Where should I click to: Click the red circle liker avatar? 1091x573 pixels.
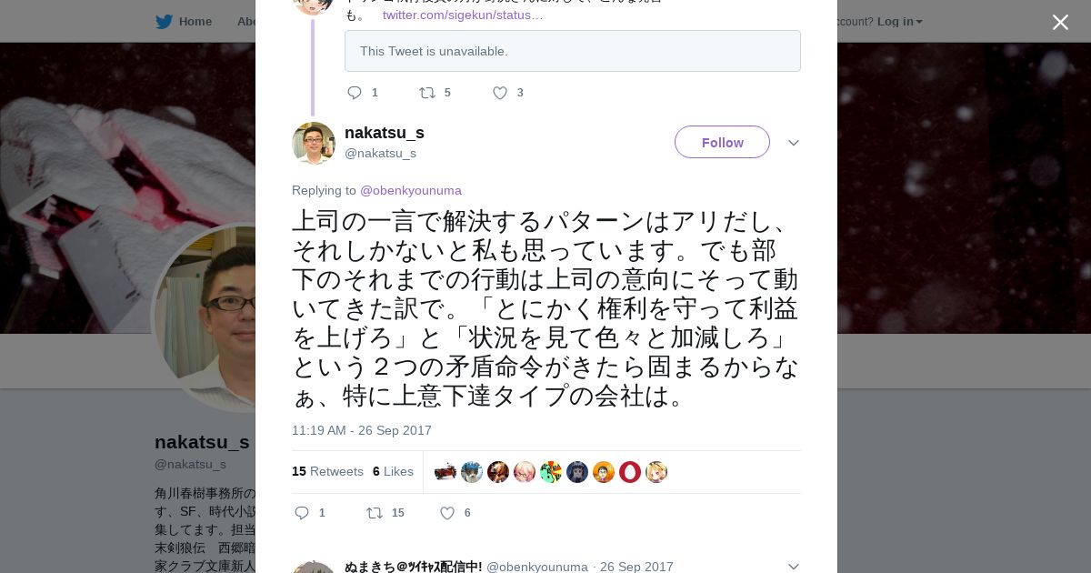[630, 471]
